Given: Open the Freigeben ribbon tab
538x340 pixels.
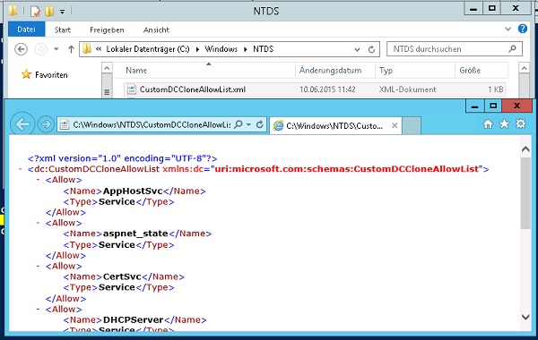Looking at the screenshot, I should click(x=107, y=30).
